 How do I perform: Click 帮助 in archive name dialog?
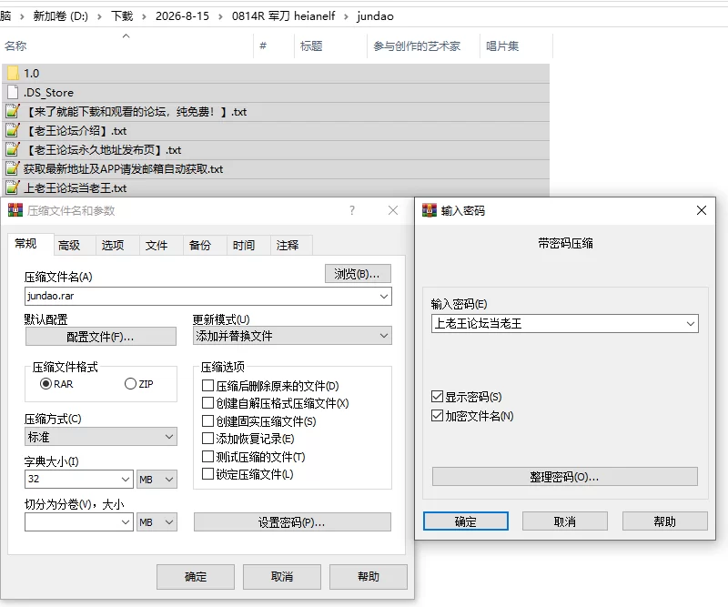point(369,577)
